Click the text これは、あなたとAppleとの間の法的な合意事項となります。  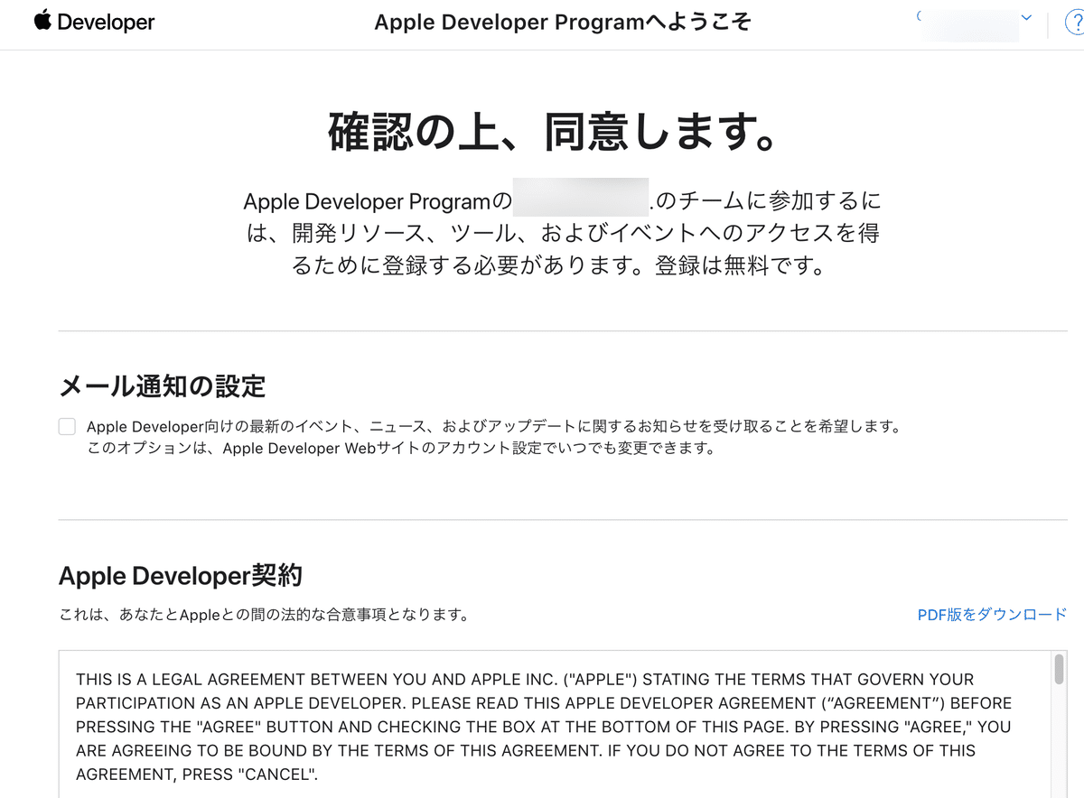tap(264, 616)
